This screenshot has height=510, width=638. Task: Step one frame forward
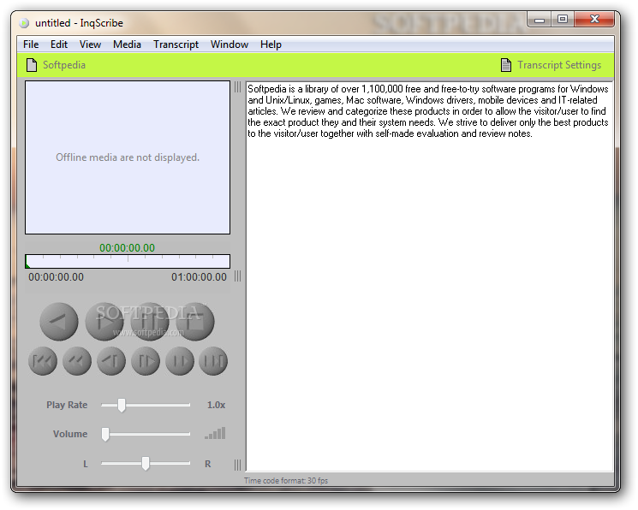(146, 361)
